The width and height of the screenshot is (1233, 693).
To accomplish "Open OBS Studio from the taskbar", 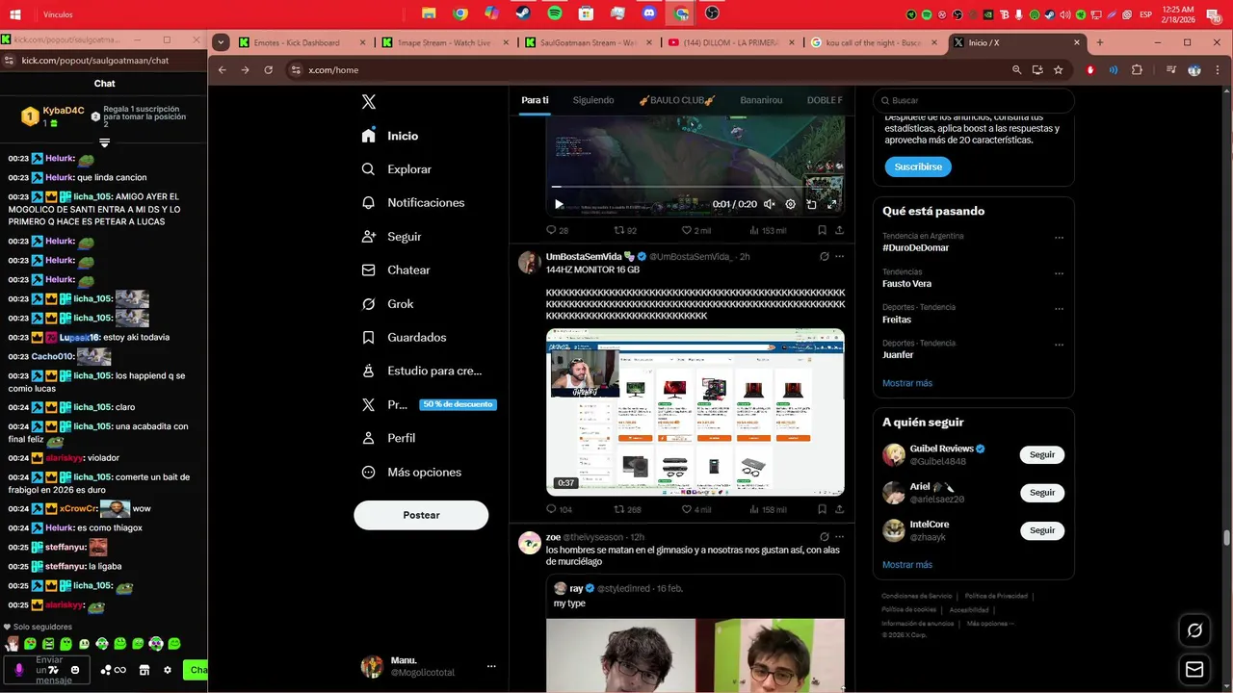I will tap(712, 14).
